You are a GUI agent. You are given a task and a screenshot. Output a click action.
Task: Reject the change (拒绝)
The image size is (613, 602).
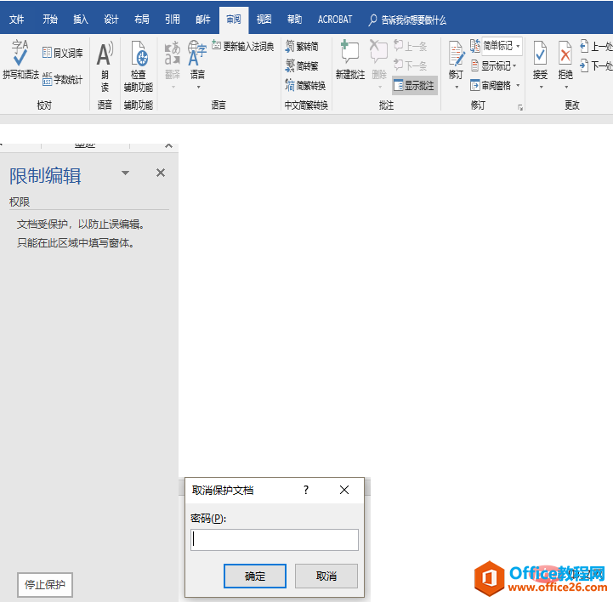pos(565,60)
